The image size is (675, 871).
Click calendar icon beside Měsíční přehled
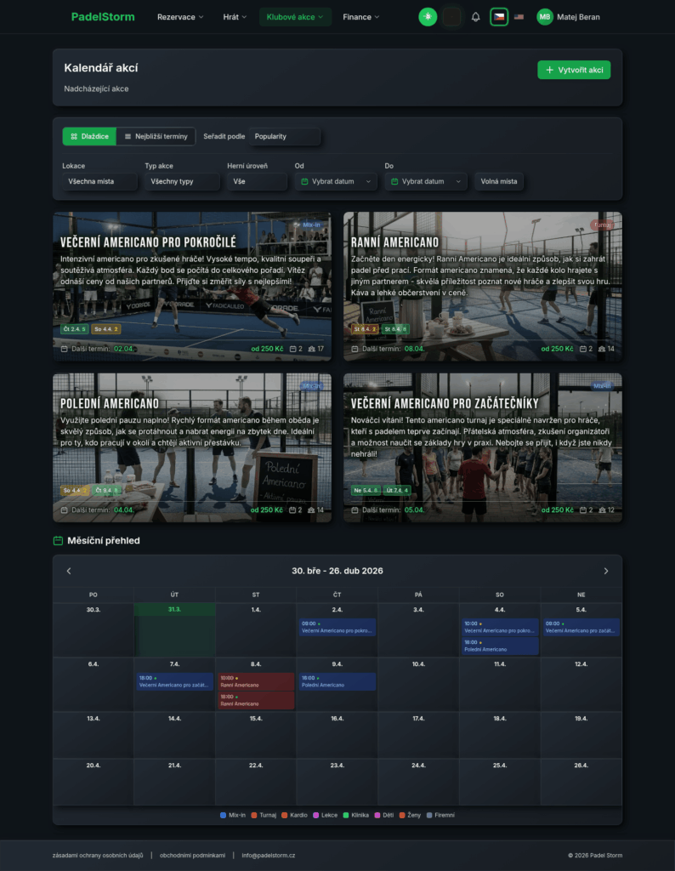(58, 540)
